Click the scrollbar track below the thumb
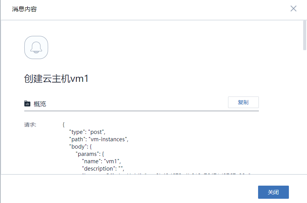Image resolution: width=307 pixels, height=203 pixels. pyautogui.click(x=305, y=116)
